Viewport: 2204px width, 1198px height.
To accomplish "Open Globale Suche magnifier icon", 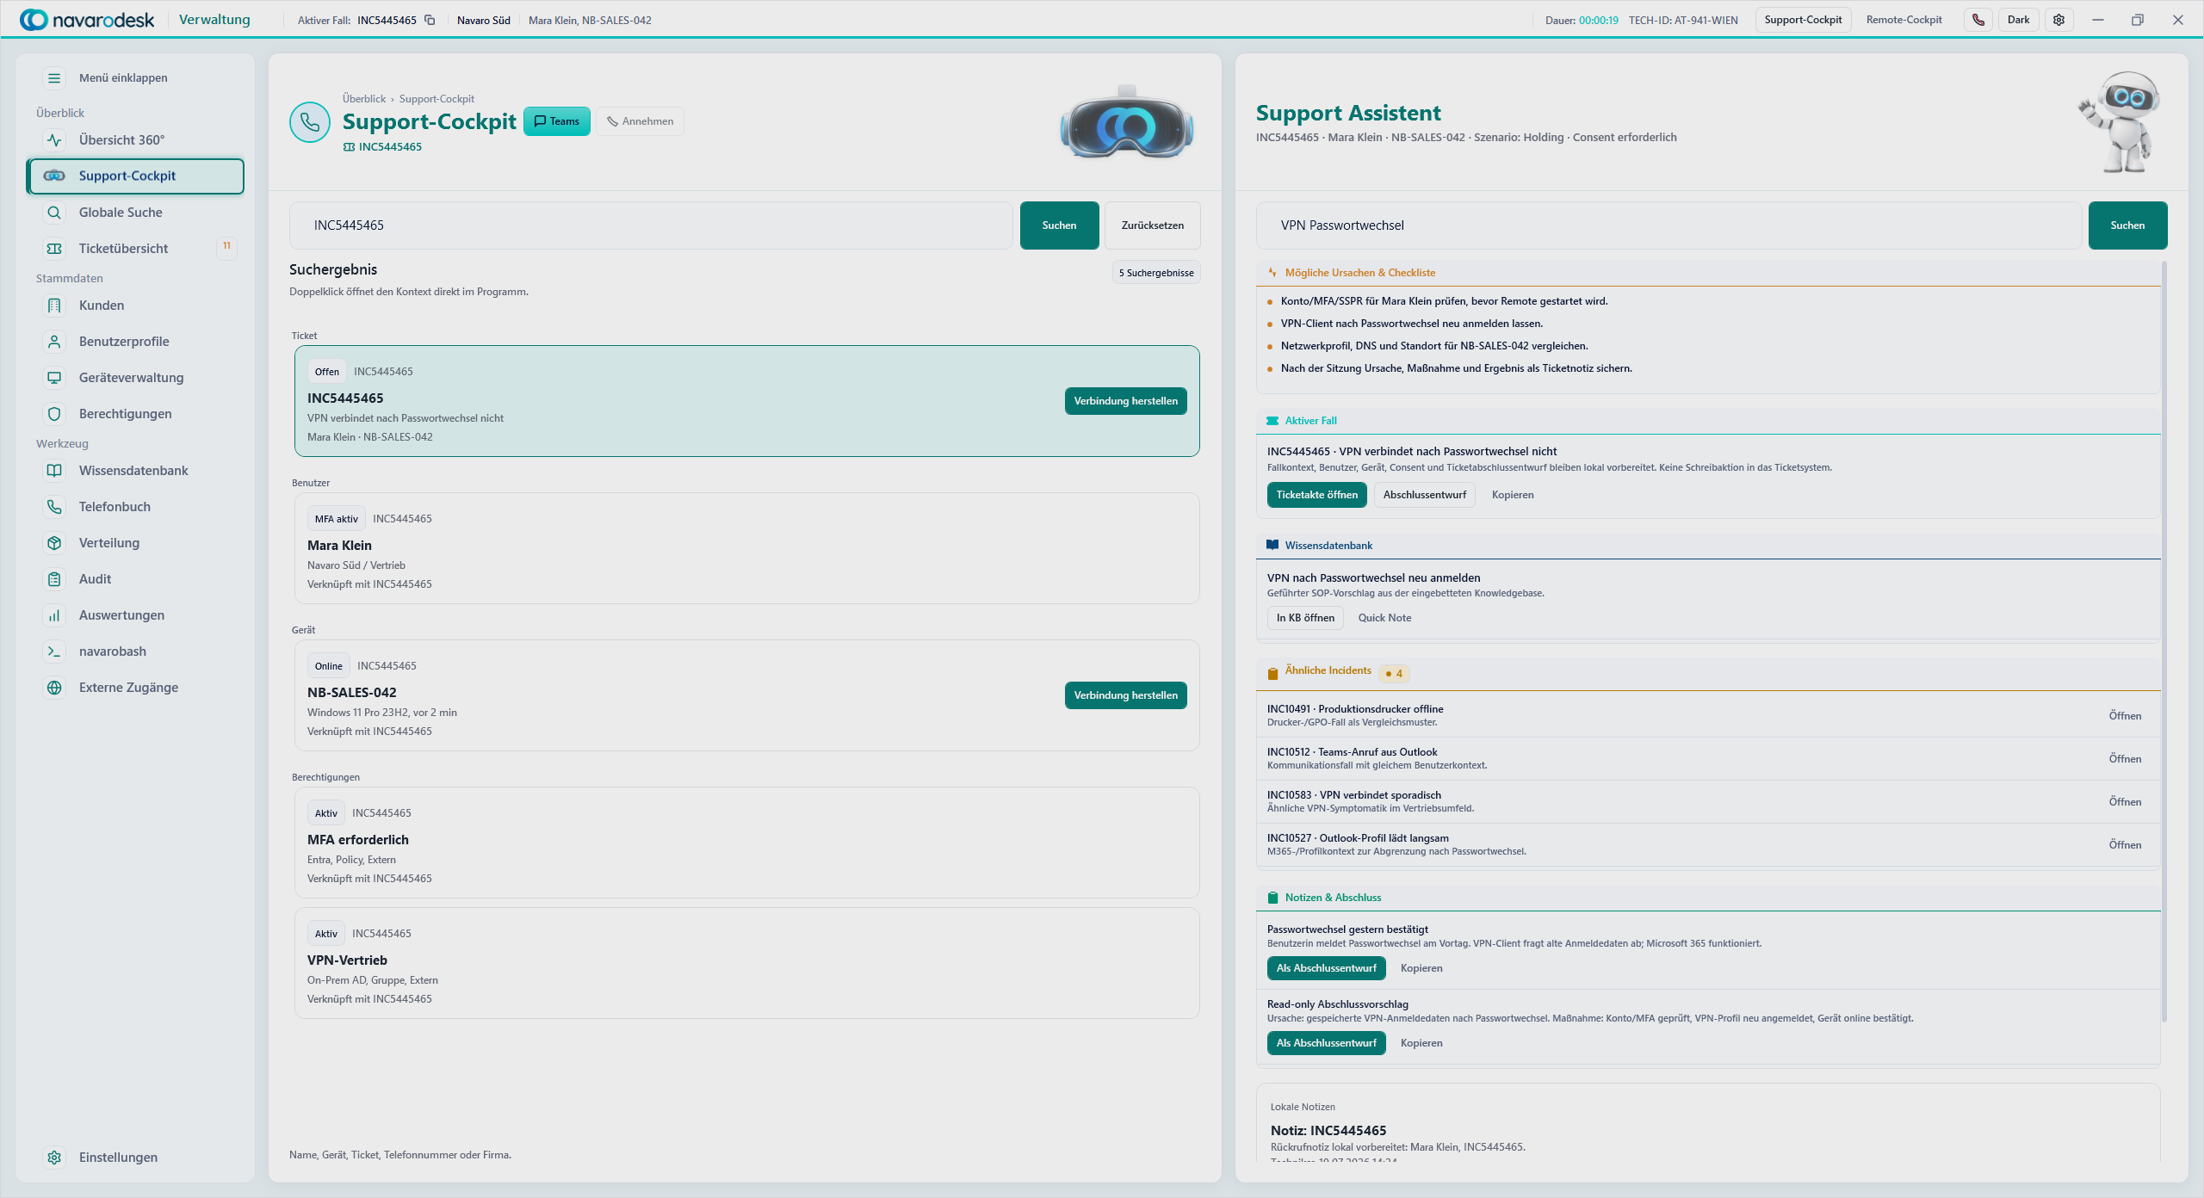I will [54, 212].
